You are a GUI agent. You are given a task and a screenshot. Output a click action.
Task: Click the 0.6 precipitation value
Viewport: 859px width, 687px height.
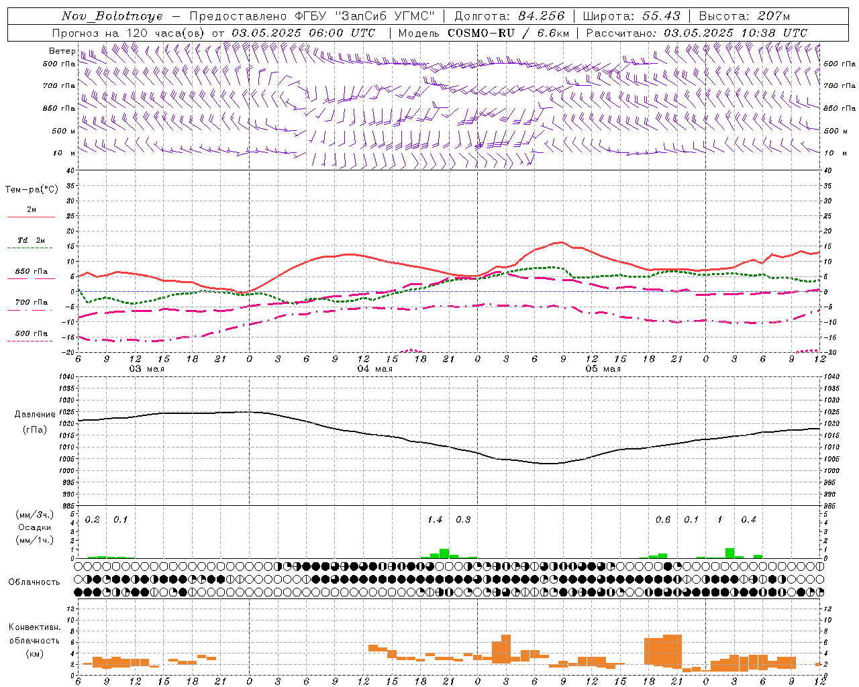pyautogui.click(x=663, y=519)
